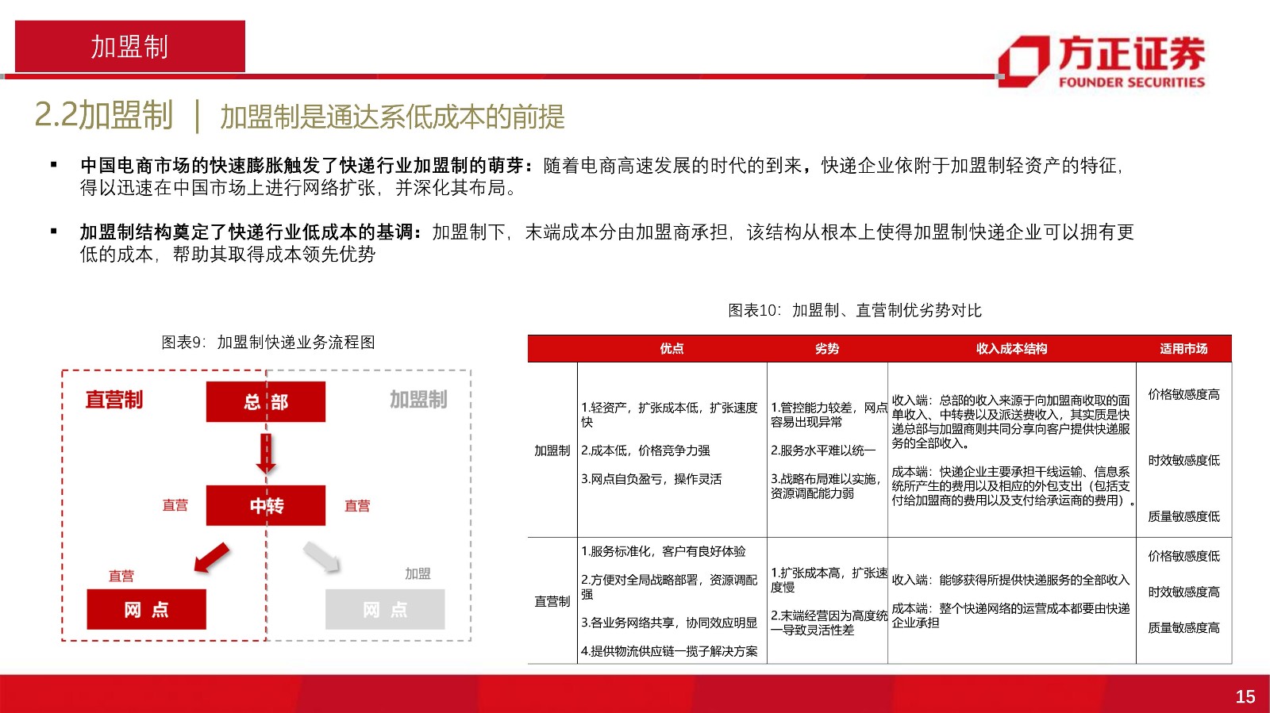Click the 直营制 row label in the table

coord(552,601)
